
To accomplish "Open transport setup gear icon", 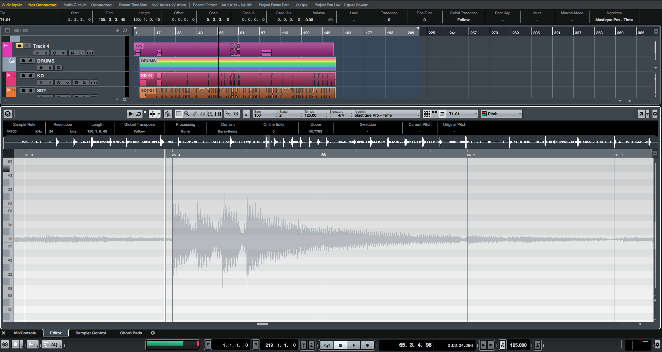I will tap(657, 345).
